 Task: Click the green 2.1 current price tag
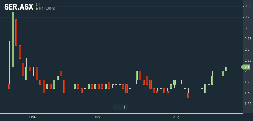coord(245,67)
